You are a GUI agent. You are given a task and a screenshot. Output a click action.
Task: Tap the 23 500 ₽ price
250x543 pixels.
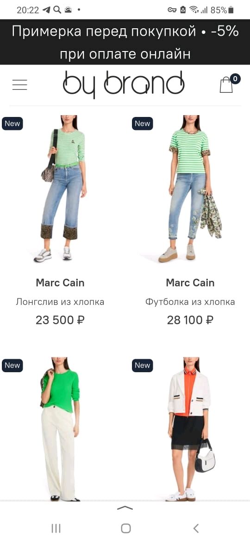click(x=60, y=320)
